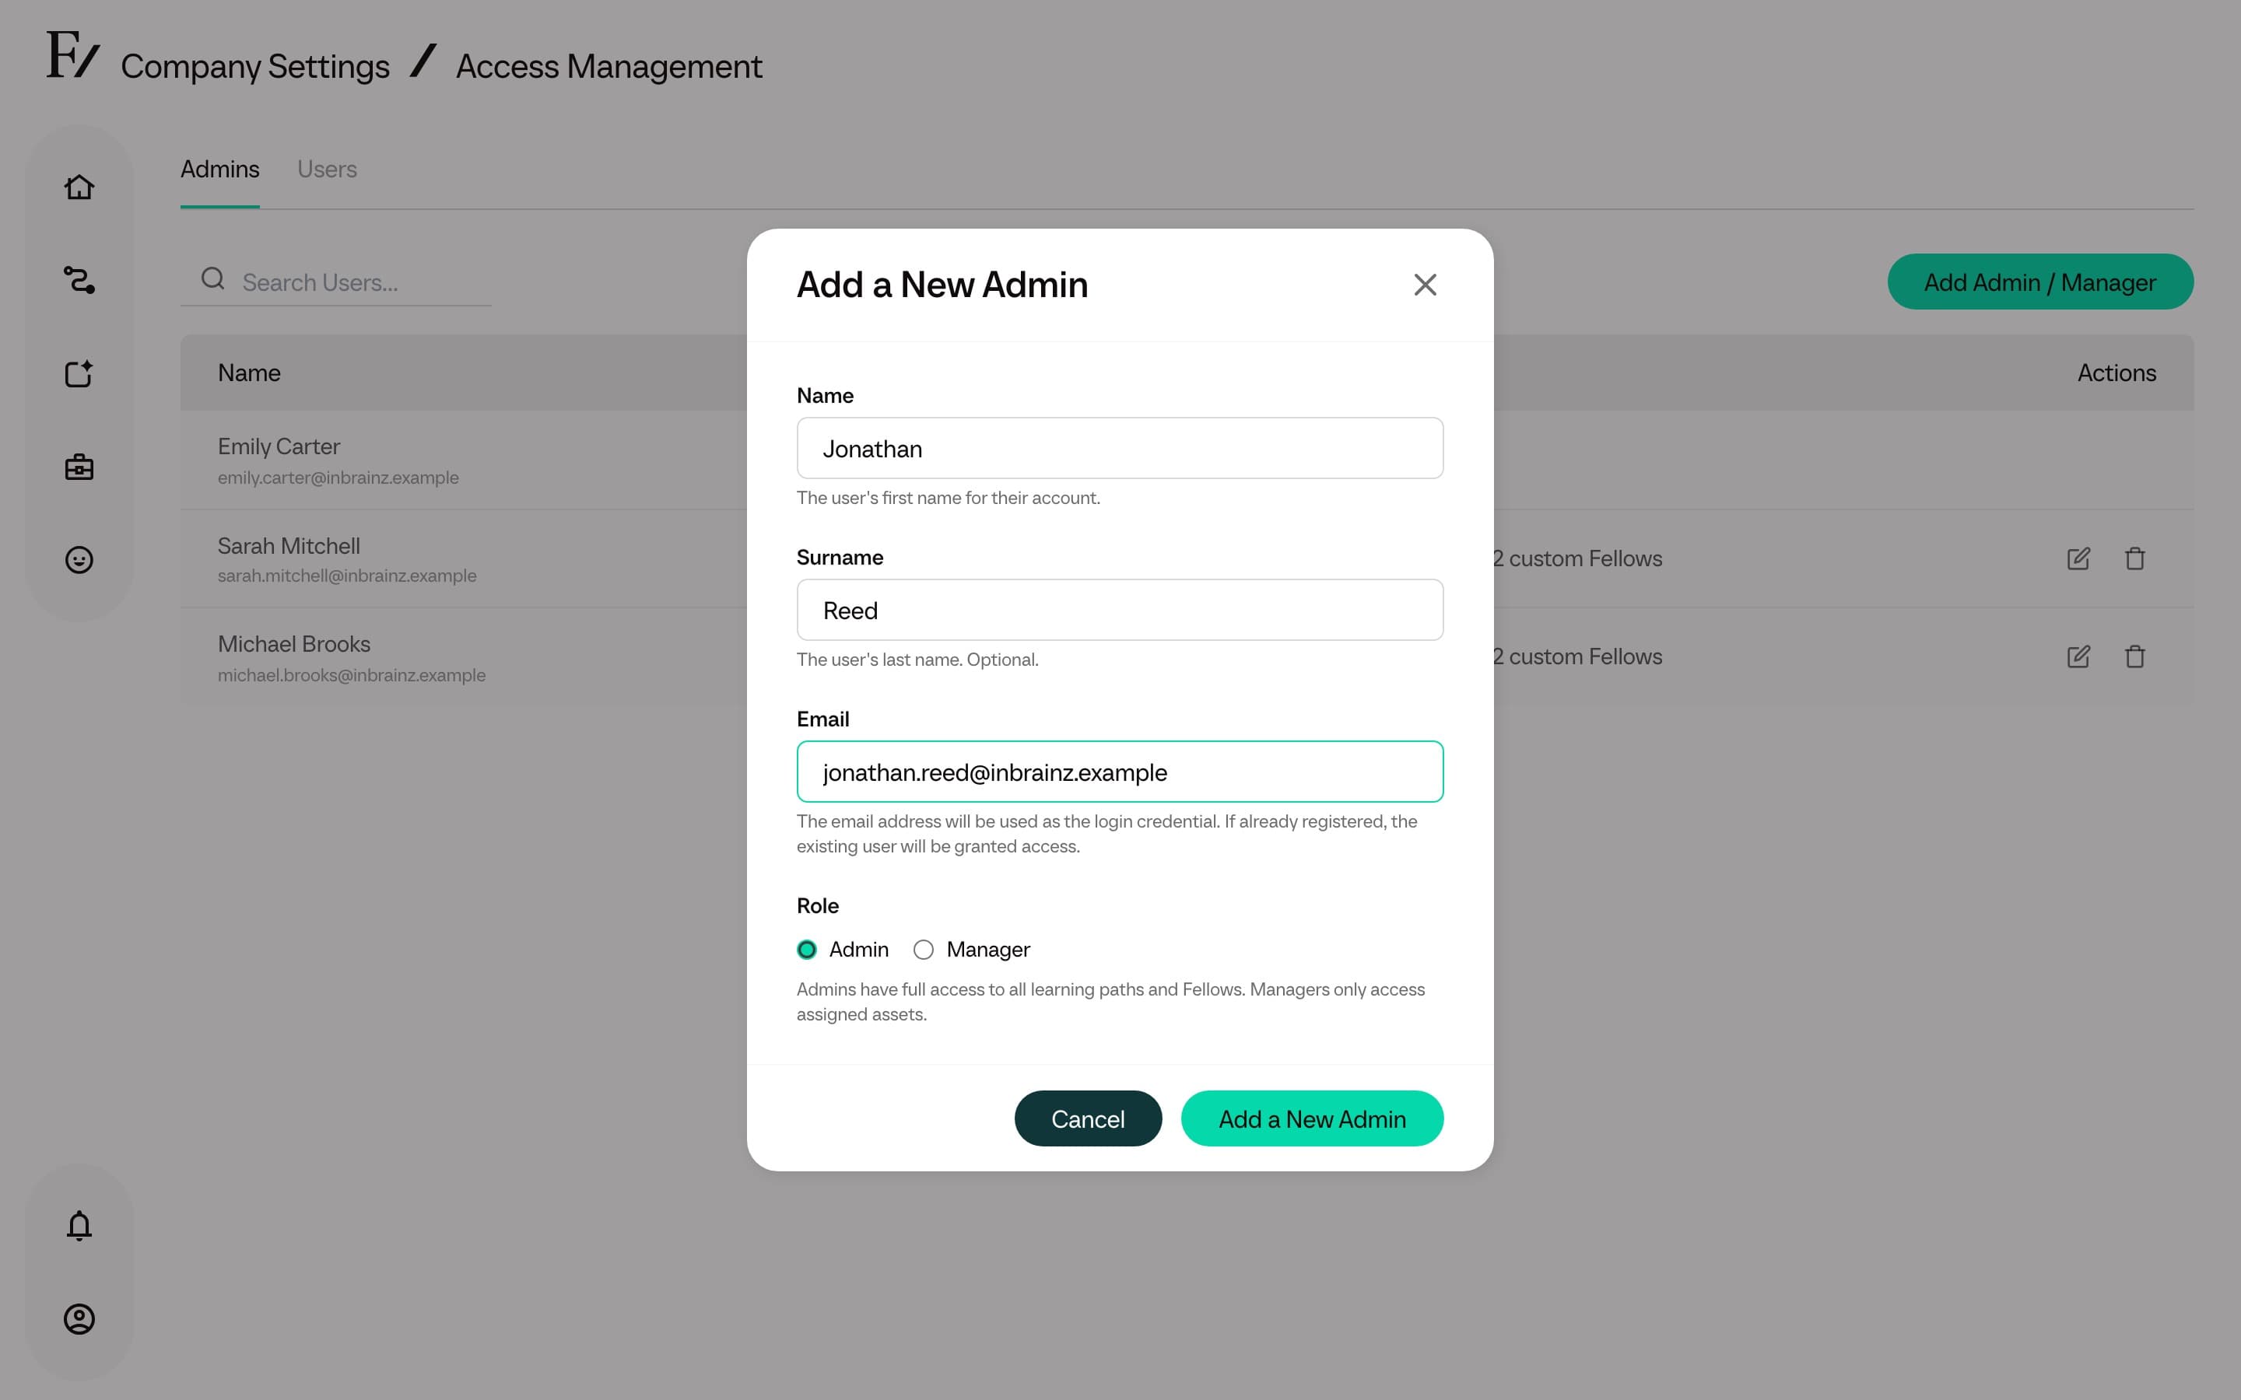
Task: Click sarah.mitchell@inbrainz.example email
Action: click(x=347, y=576)
